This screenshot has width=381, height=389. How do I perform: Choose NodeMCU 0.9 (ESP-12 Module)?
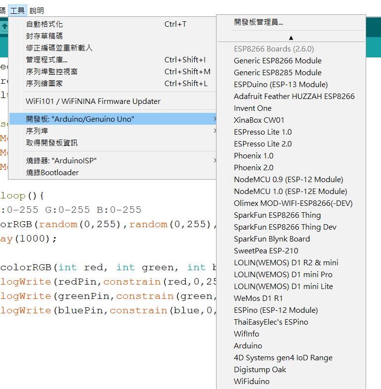291,180
